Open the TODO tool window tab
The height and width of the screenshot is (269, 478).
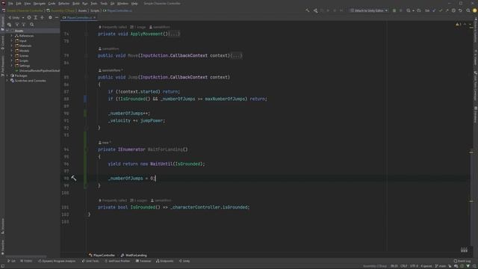[x=26, y=261]
